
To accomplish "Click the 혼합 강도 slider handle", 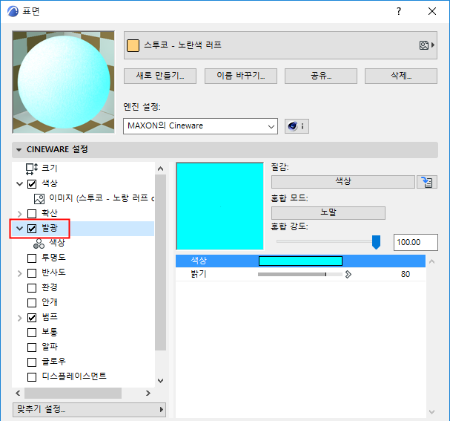I will 376,242.
